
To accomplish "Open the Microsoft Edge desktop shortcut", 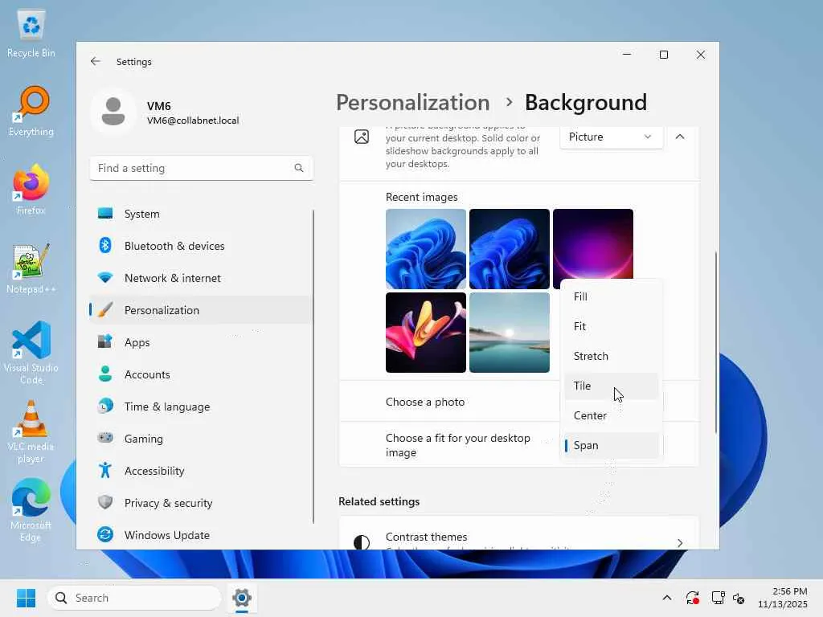I will point(31,510).
